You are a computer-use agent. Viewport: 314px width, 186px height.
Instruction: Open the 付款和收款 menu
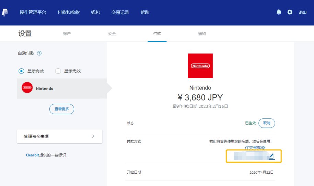click(x=69, y=12)
